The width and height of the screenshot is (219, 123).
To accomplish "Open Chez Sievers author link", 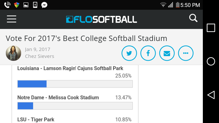I will [x=39, y=56].
